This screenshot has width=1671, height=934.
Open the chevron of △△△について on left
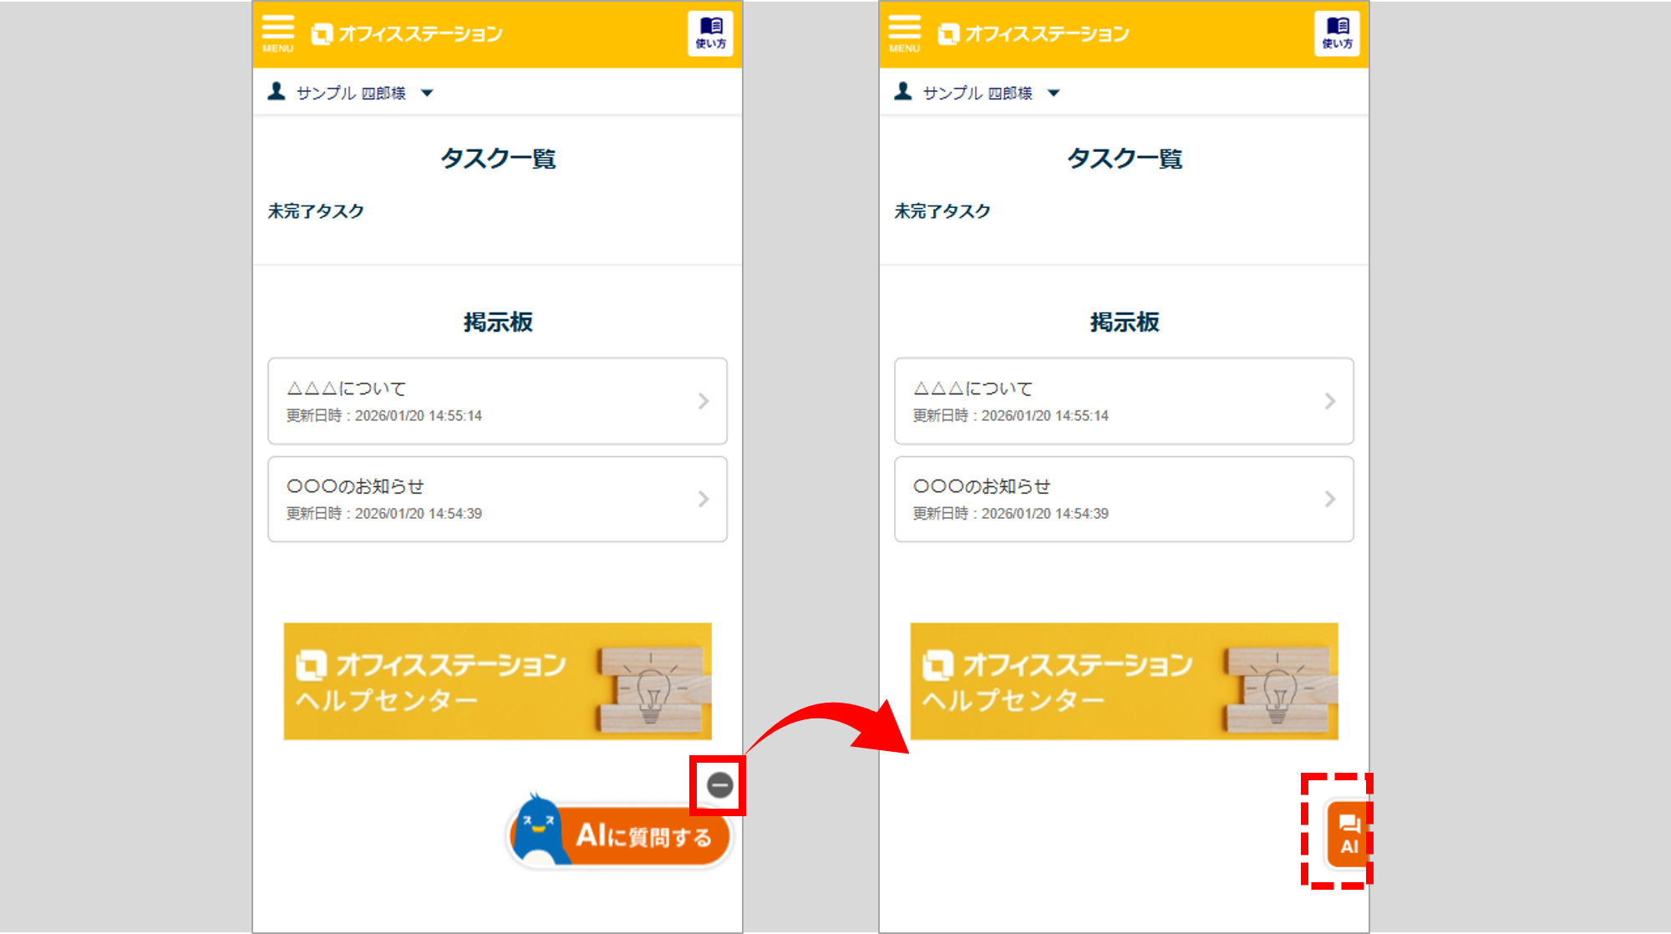pyautogui.click(x=703, y=402)
